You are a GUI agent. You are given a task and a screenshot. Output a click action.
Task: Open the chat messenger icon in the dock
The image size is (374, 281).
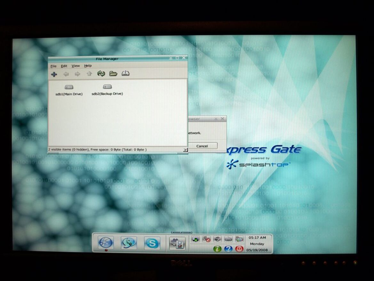129,243
